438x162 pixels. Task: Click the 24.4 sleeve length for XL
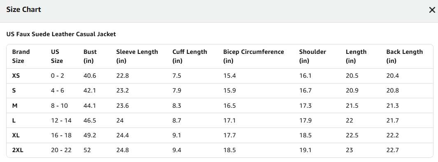point(122,135)
